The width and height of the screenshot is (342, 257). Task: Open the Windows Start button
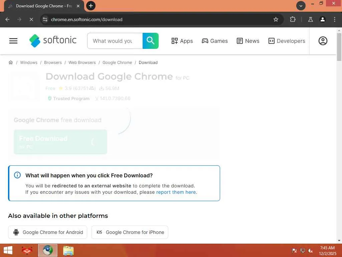(8, 250)
